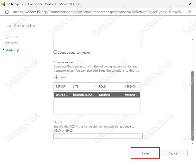Select the W22EX... server row

[x=97, y=95]
